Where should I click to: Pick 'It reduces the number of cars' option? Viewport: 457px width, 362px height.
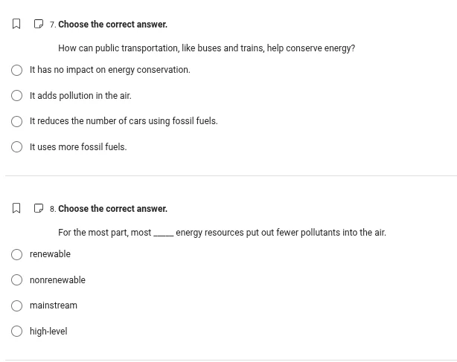point(16,121)
